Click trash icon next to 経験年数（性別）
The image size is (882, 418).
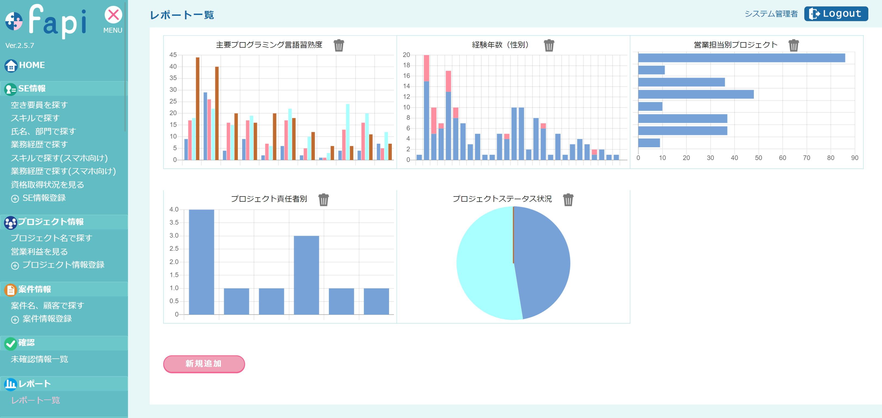[549, 45]
